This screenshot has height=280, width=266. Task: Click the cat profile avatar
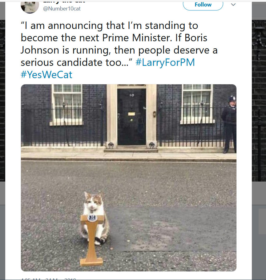coord(30,6)
